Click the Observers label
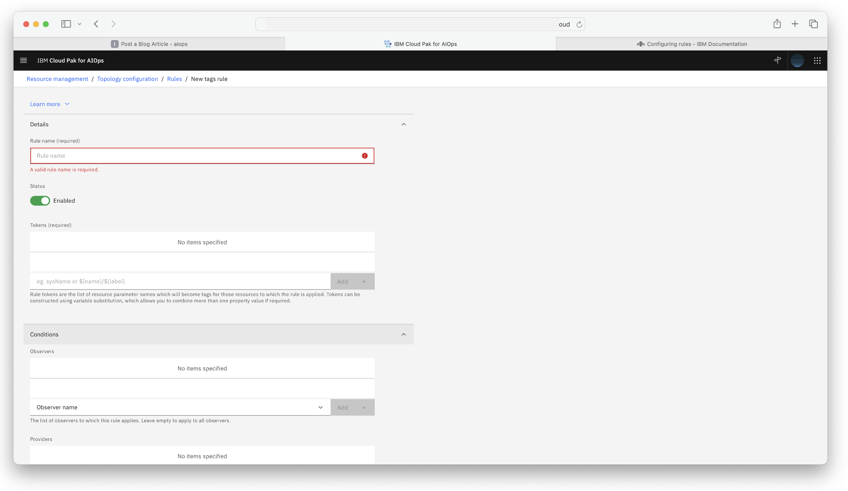The width and height of the screenshot is (848, 491). point(42,352)
